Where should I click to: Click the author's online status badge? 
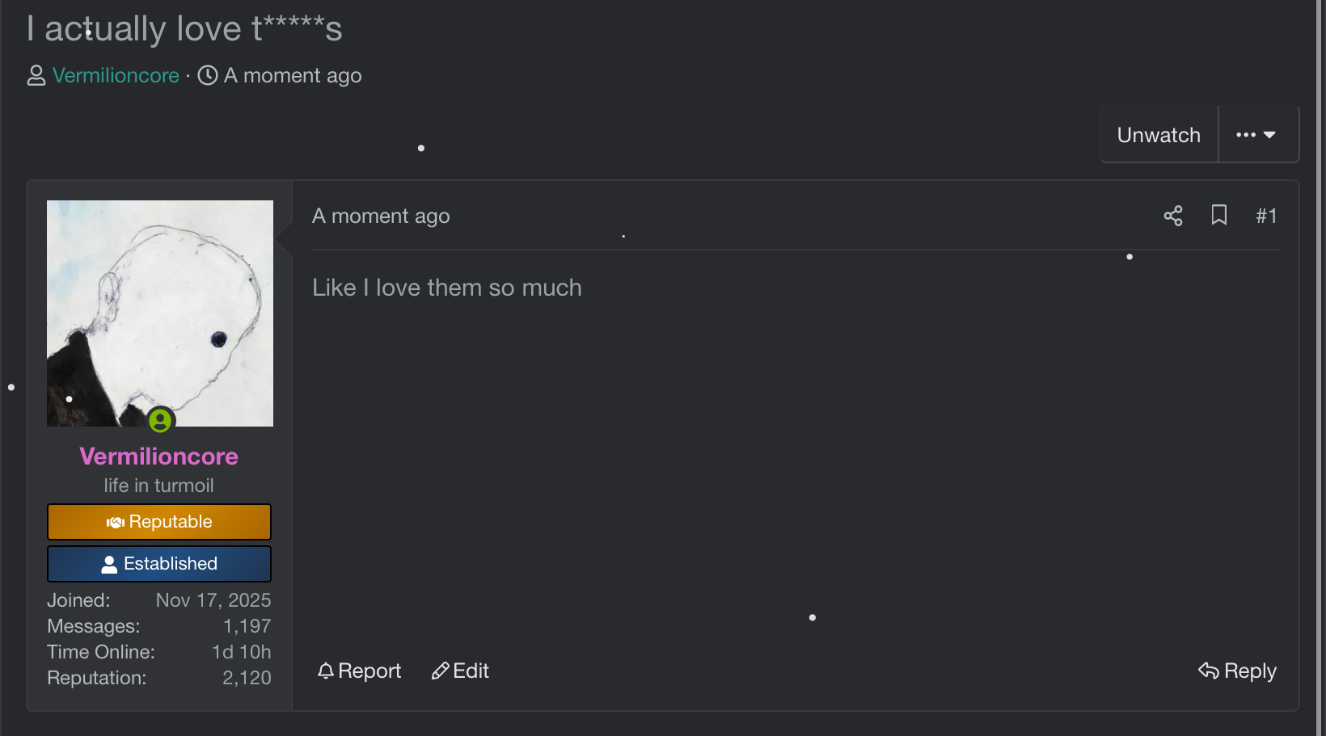point(161,420)
